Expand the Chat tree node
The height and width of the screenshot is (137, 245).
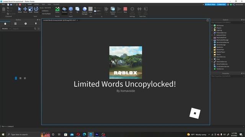212,59
